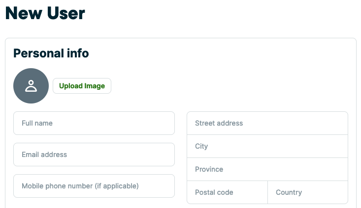Focus the Full name input field
This screenshot has width=361, height=208.
(x=94, y=123)
